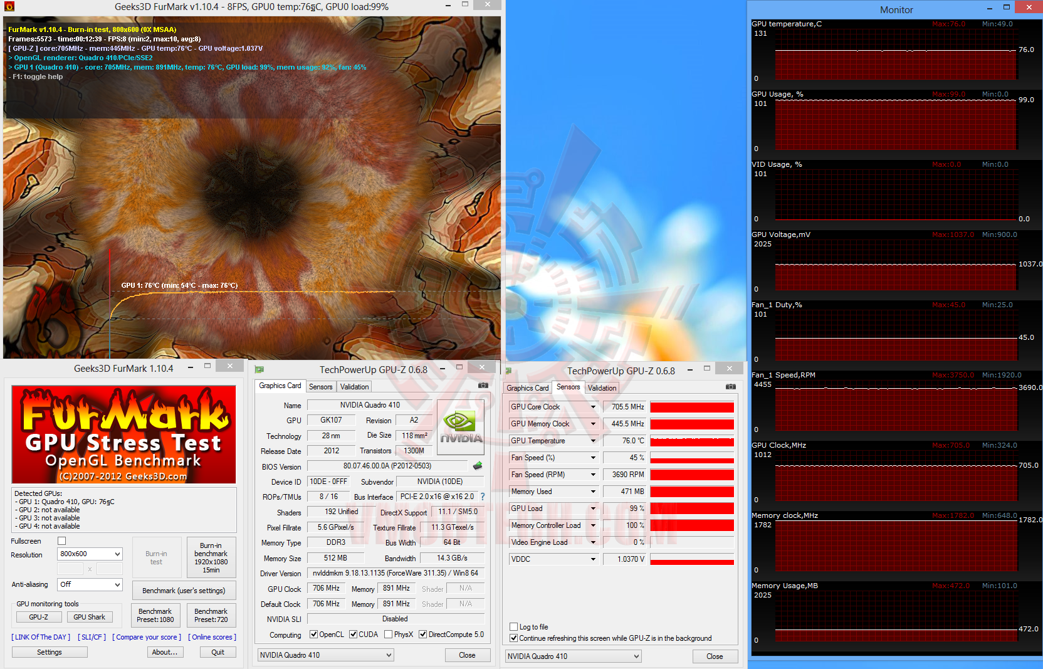
Task: Switch to Graphics Card tab in the right GPU-Z window
Action: [x=528, y=388]
